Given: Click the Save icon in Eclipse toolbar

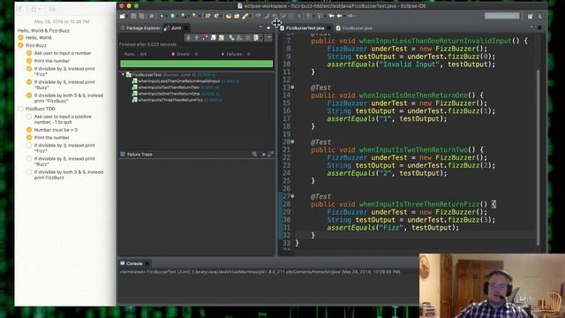Looking at the screenshot, I should pyautogui.click(x=133, y=16).
